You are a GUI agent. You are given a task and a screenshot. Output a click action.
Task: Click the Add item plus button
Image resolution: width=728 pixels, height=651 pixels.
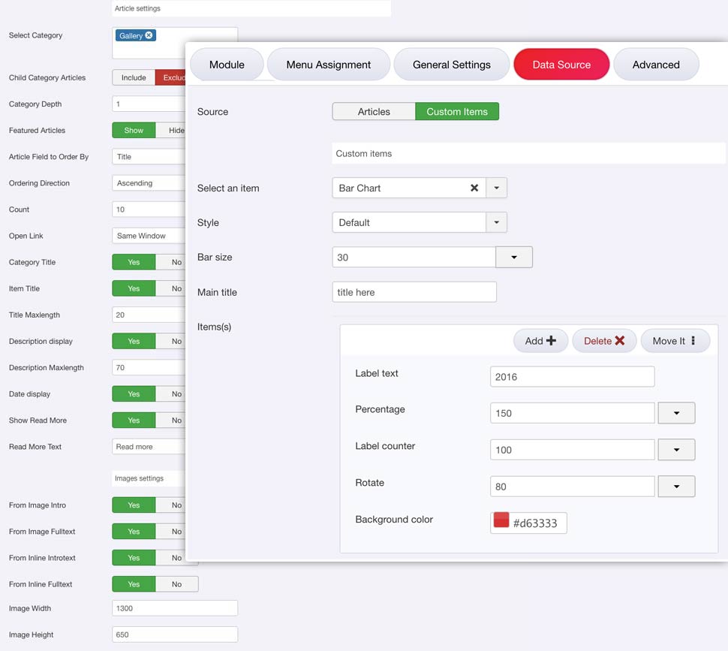coord(540,341)
